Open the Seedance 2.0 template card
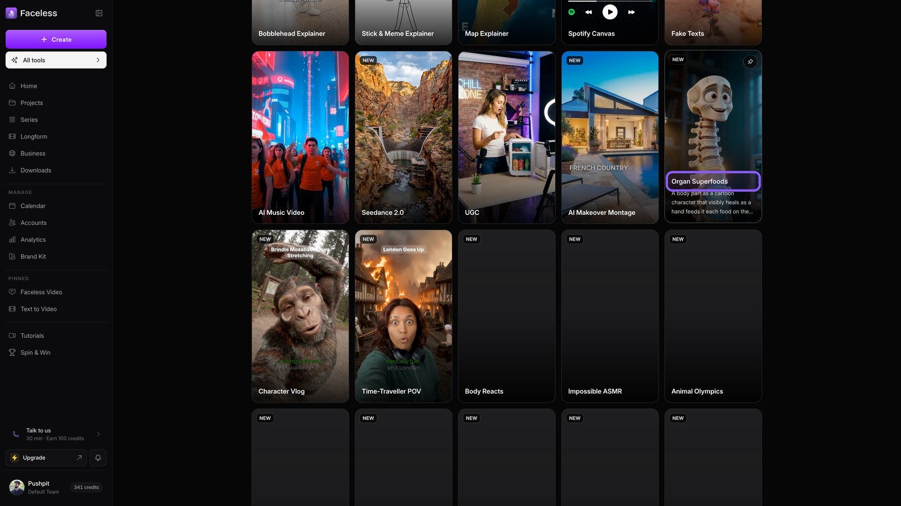Viewport: 901px width, 506px height. (x=403, y=137)
